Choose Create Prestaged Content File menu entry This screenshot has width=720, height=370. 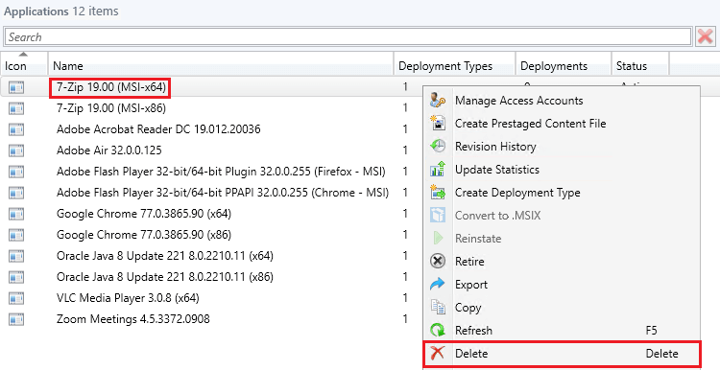click(562, 124)
